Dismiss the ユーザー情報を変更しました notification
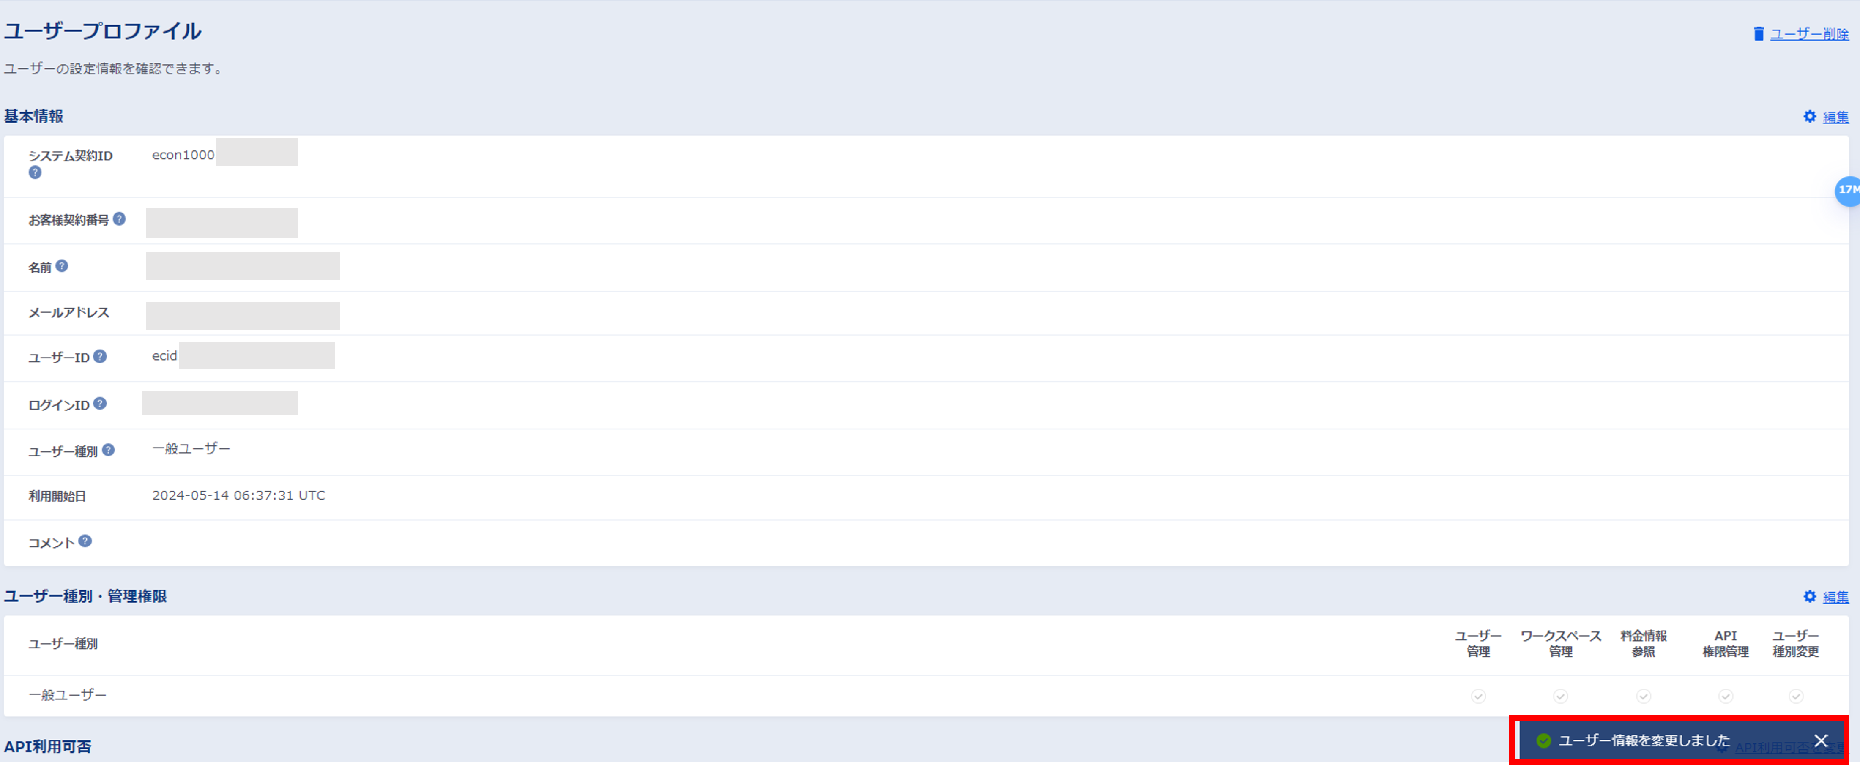This screenshot has height=765, width=1860. [1821, 741]
